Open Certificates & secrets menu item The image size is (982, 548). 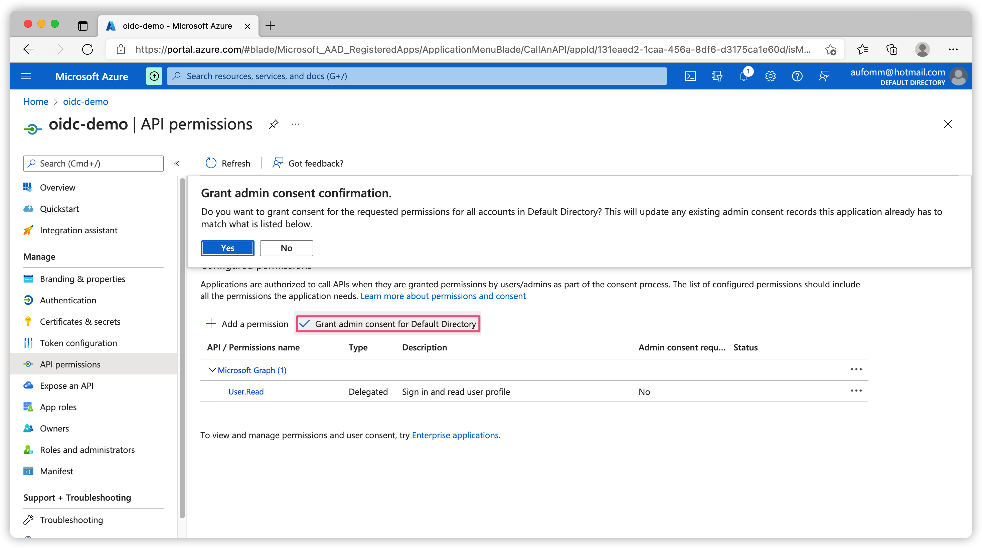(x=80, y=322)
